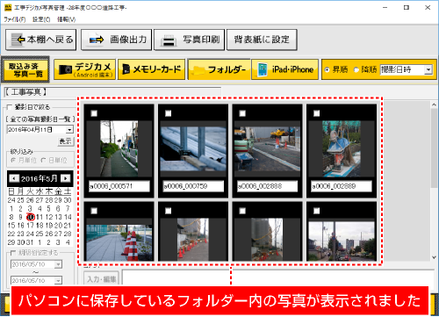Click the 本棚へ戻る button

point(41,40)
